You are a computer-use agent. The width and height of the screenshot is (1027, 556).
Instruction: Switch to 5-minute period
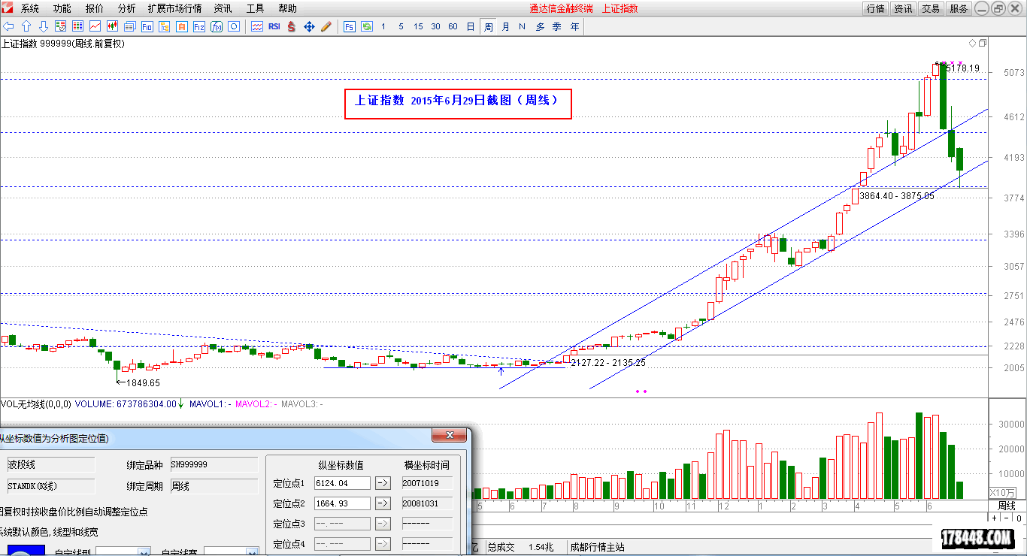401,26
